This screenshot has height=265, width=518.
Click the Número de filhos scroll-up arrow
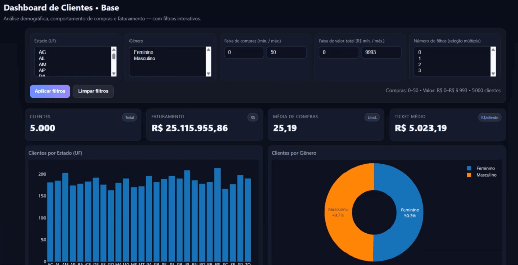(x=493, y=49)
